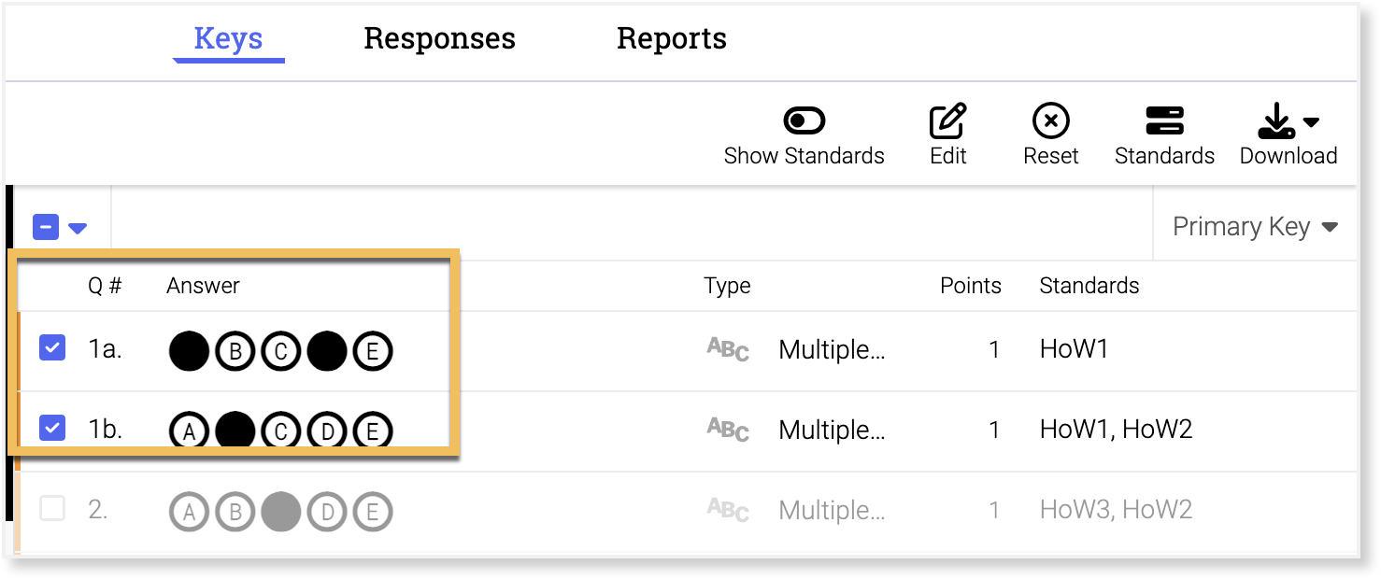This screenshot has height=579, width=1381.
Task: Toggle the Show Standards switch
Action: tap(804, 121)
